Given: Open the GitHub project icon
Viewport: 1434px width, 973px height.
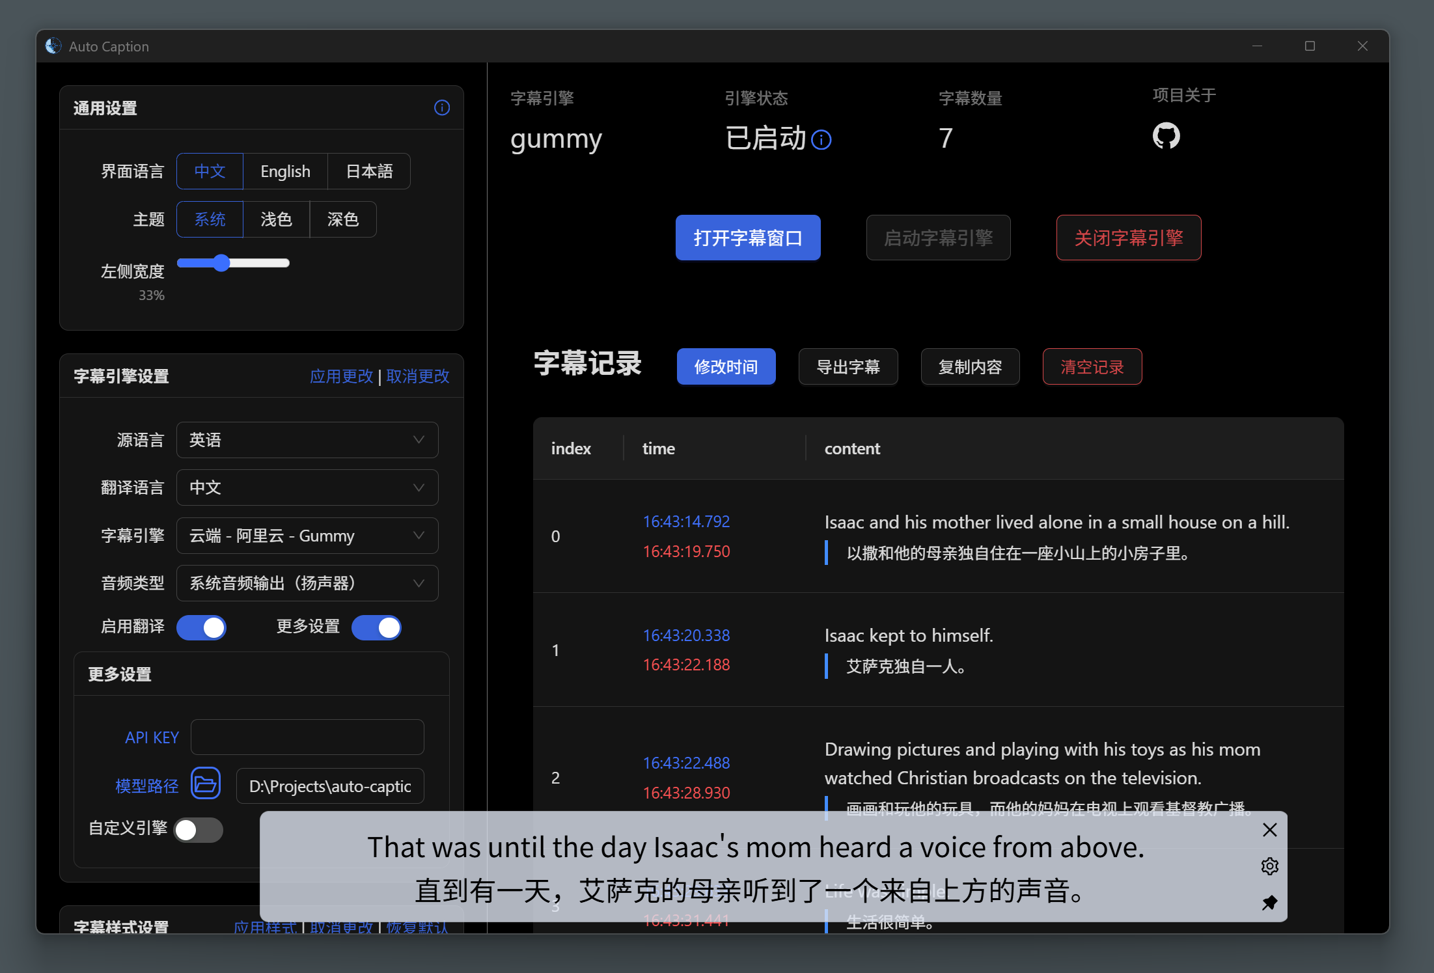Looking at the screenshot, I should click(1166, 136).
